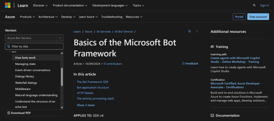Open the 9 contributors link
Viewport: 274px width, 121px height.
(113, 64)
